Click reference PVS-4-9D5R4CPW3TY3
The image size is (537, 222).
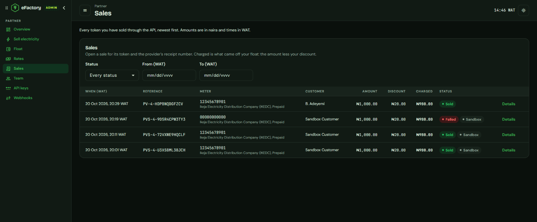[x=164, y=120]
